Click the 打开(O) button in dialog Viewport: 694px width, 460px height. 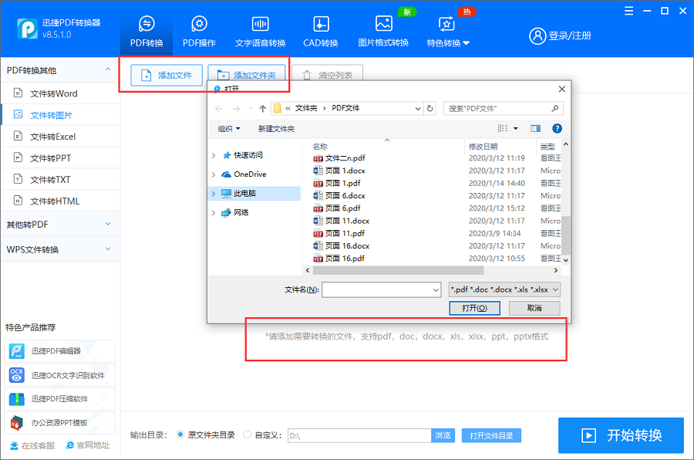474,308
